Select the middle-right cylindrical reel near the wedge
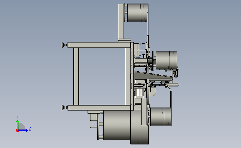Screen dimensions: 241x148 pos(167,61)
